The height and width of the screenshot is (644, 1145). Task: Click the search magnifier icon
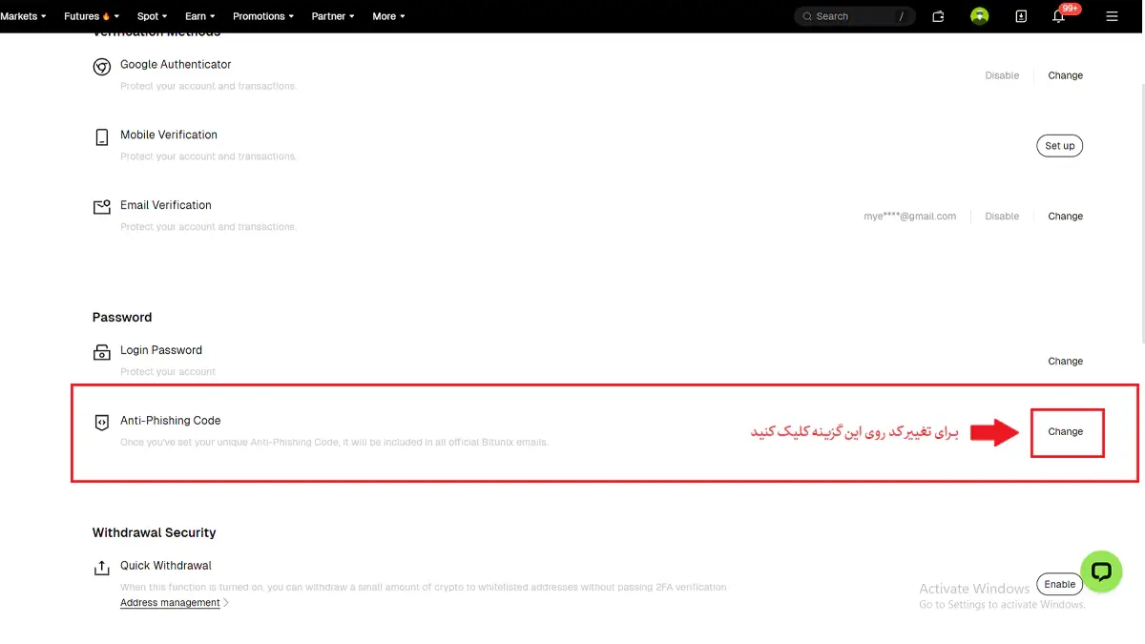pos(807,16)
